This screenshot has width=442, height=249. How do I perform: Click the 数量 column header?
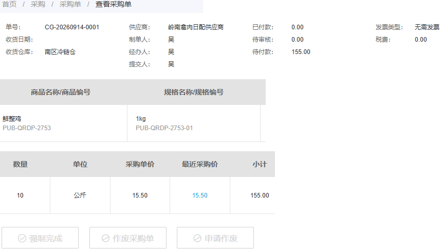(x=20, y=164)
